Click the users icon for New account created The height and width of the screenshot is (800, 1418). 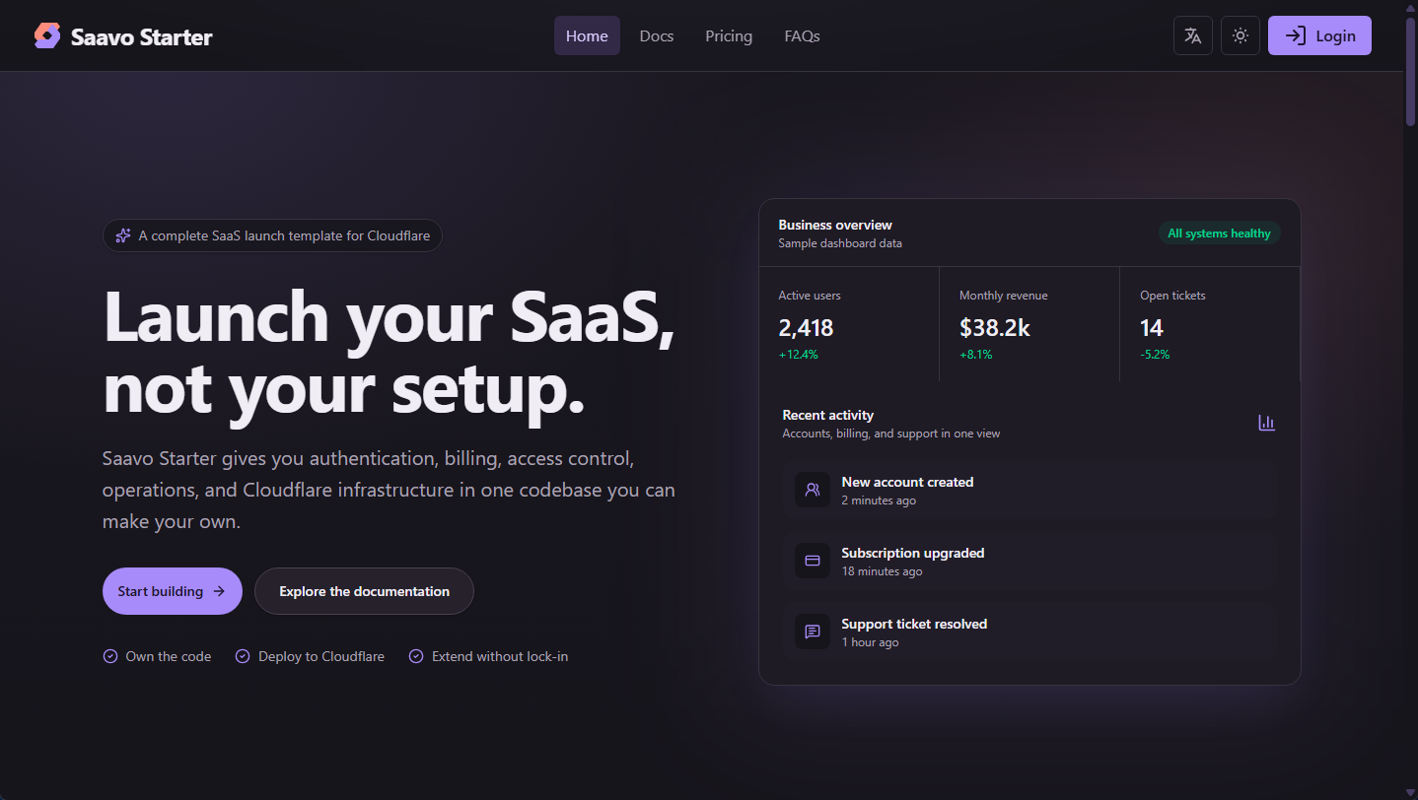click(813, 490)
